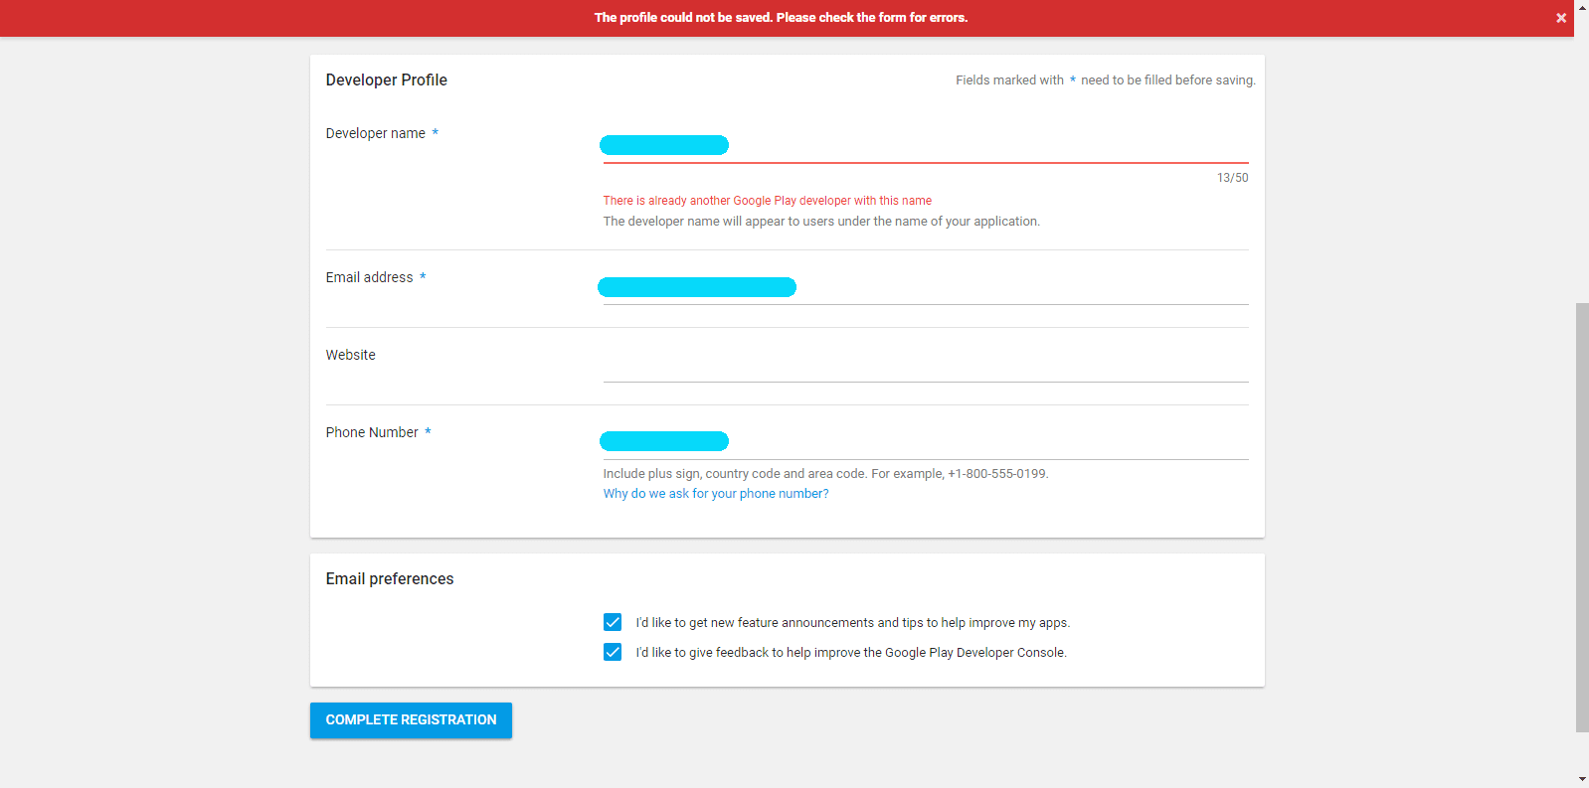Click the Developer name input field
Image resolution: width=1589 pixels, height=788 pixels.
[926, 145]
